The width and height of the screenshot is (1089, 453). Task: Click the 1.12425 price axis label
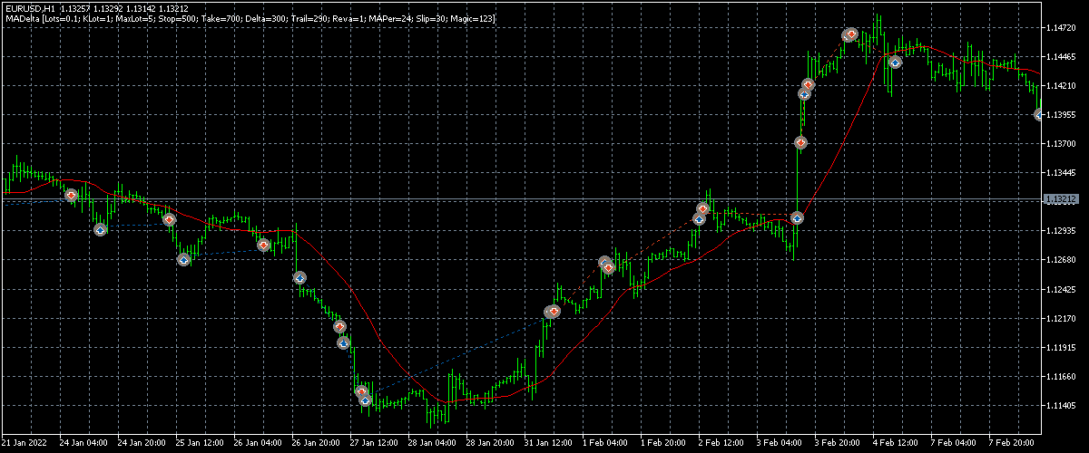[x=1061, y=290]
